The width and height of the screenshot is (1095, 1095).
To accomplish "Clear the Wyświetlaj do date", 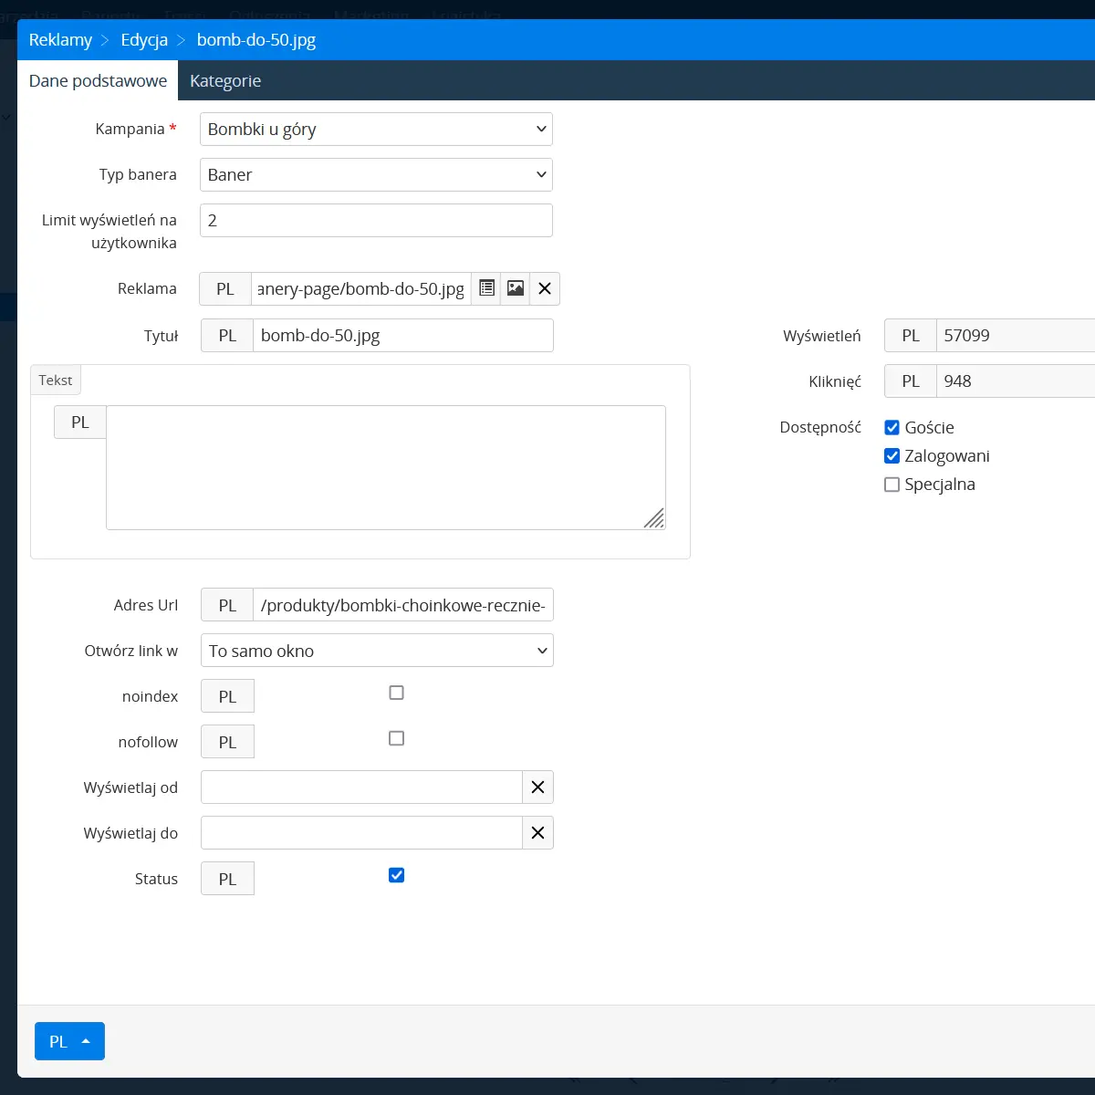I will 537,833.
